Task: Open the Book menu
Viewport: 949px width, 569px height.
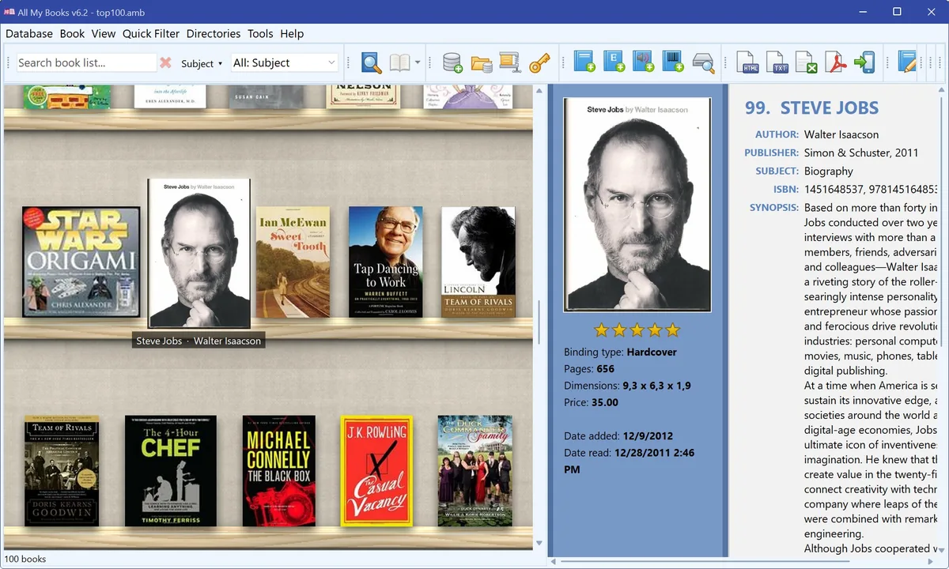Action: pyautogui.click(x=72, y=33)
